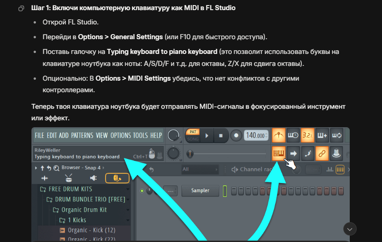Click the small knob icon in hint bar
Viewport: 382px width, 242px height.
[160, 155]
